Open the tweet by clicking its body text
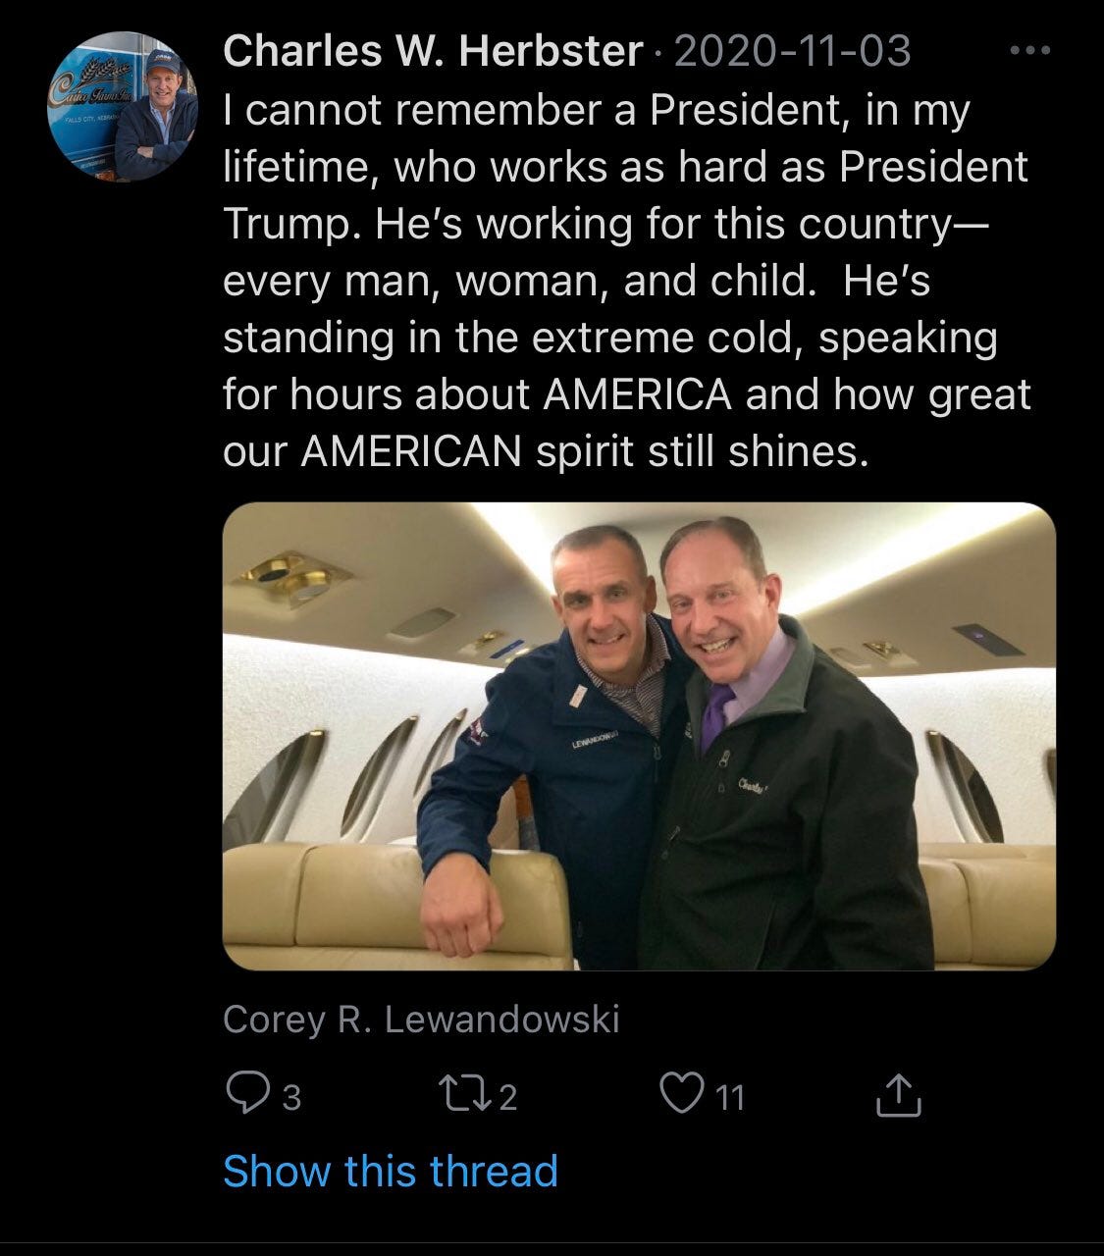This screenshot has height=1256, width=1104. point(626,281)
